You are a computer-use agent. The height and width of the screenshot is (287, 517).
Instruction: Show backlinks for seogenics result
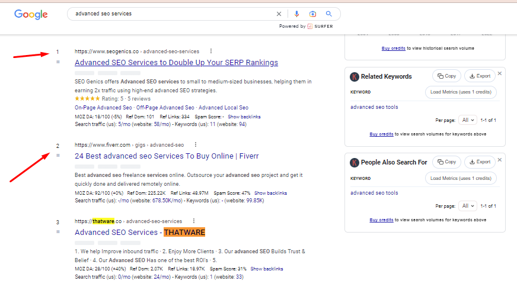click(x=244, y=117)
